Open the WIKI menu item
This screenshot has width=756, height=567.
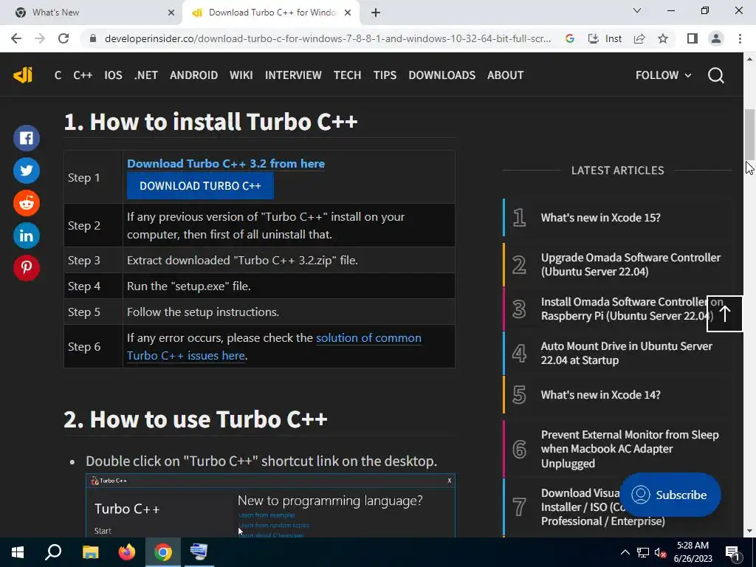tap(241, 75)
